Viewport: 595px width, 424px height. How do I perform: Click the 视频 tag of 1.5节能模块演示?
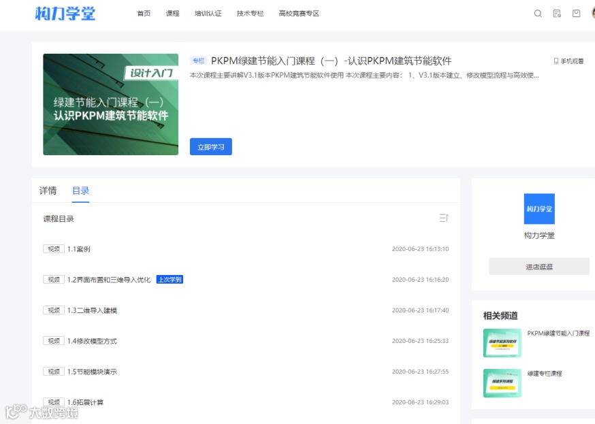[54, 372]
